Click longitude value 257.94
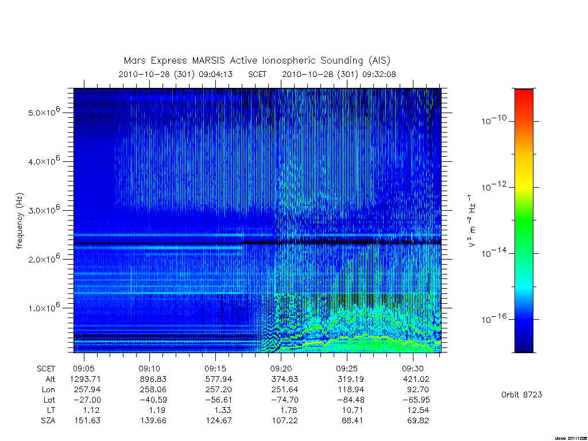Screen dimensions: 588x441 click(x=87, y=390)
